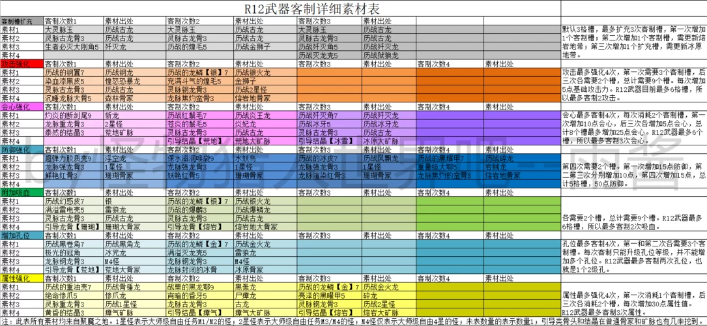The image size is (707, 326).
Task: Select the 防御强化 section header
Action: pos(22,150)
